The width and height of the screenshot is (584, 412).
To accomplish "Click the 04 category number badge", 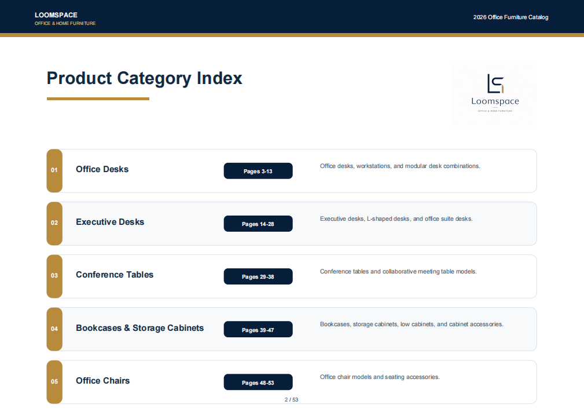I will [54, 329].
